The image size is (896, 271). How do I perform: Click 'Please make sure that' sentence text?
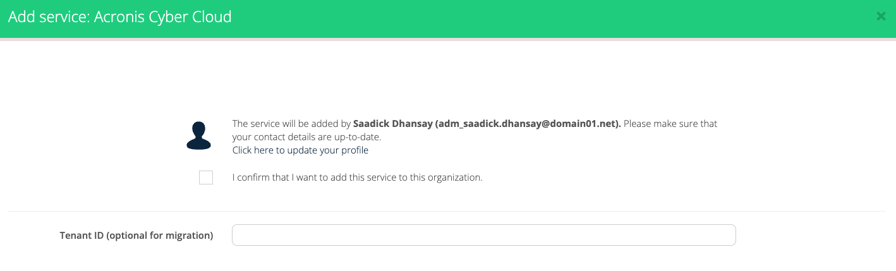tap(670, 124)
